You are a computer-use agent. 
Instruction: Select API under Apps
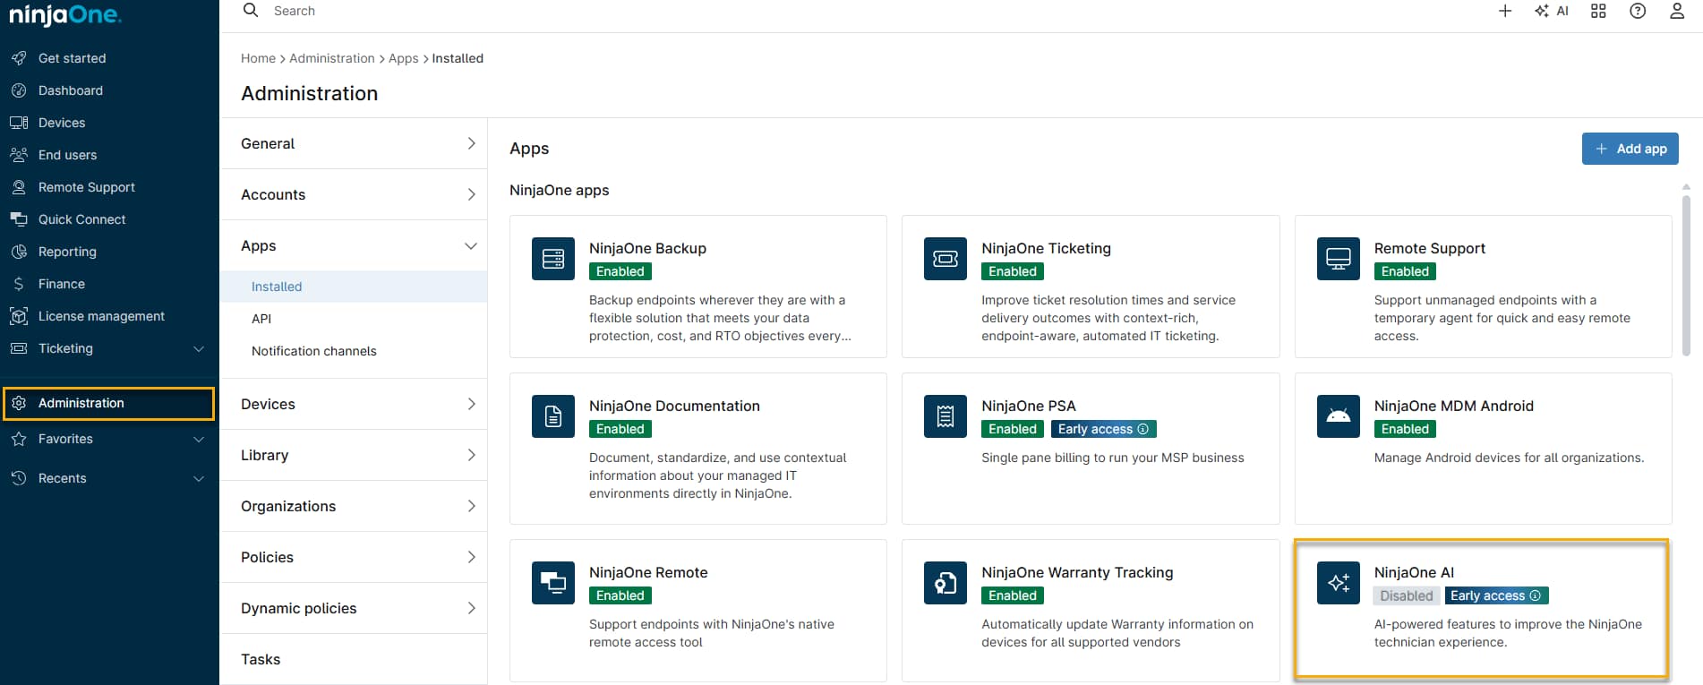point(261,319)
